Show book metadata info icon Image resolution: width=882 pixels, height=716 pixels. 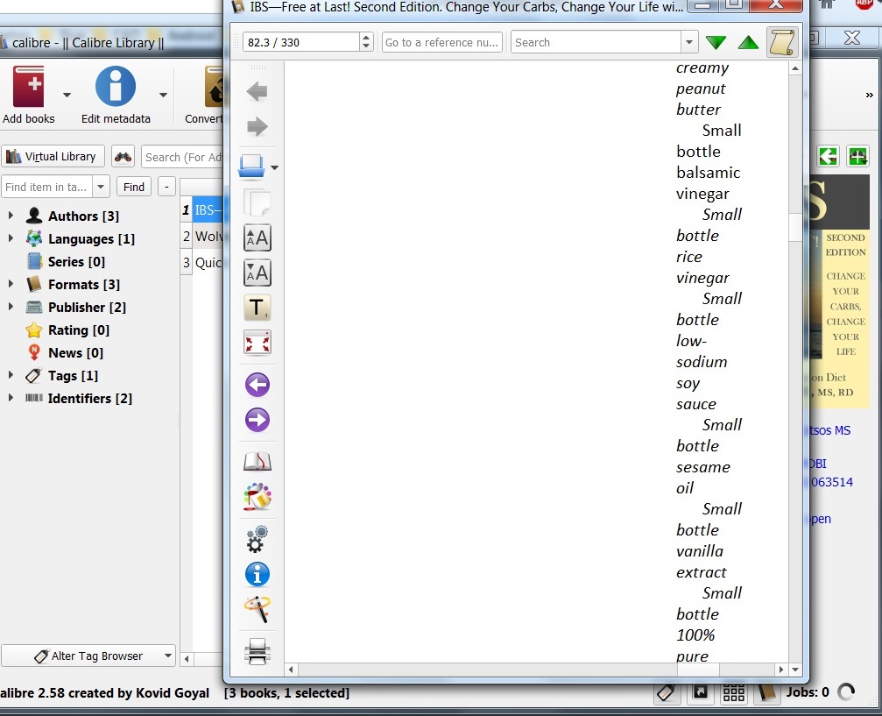[x=257, y=575]
